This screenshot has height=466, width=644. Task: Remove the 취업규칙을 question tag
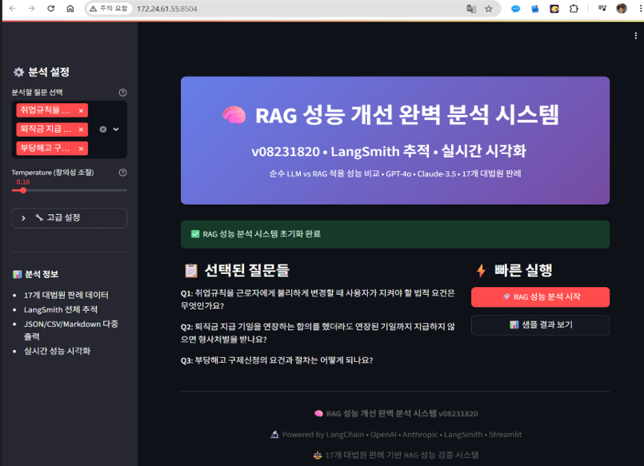click(x=81, y=110)
